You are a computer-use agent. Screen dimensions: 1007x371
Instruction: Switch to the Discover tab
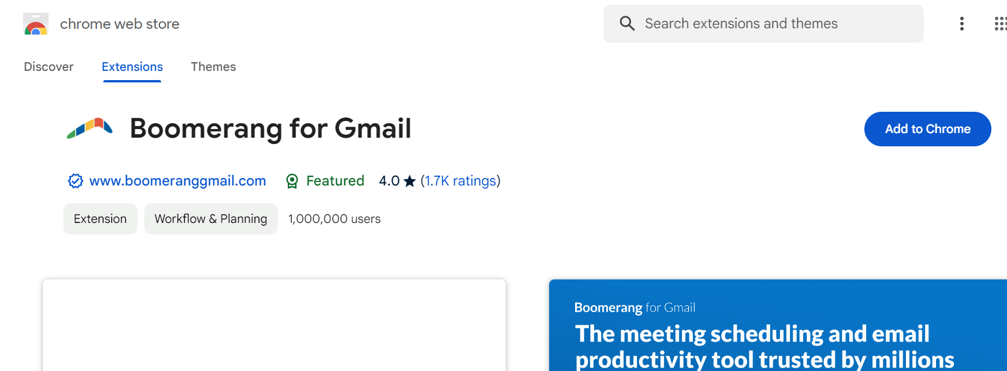point(49,67)
